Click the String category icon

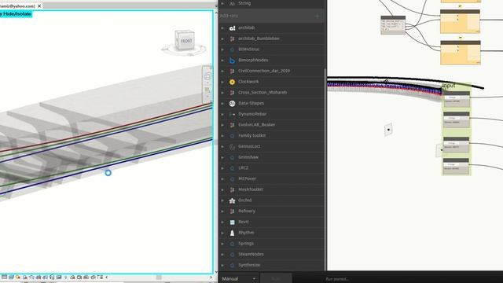click(233, 3)
